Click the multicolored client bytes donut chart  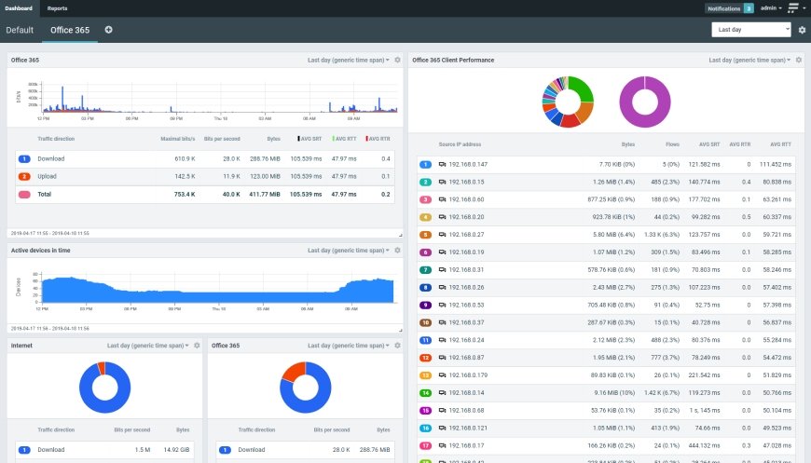point(568,102)
